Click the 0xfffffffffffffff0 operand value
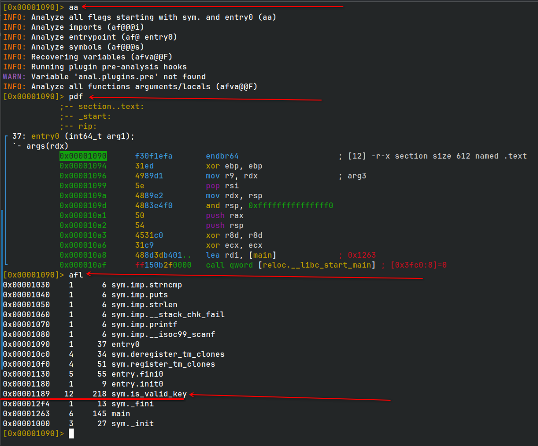538x446 pixels. coord(290,206)
